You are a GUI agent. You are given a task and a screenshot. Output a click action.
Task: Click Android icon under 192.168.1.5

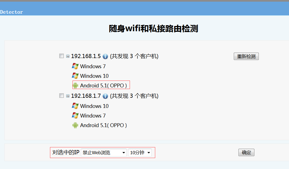[75, 86]
